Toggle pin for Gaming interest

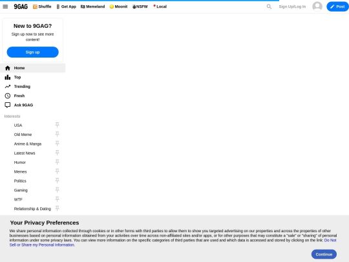58,190
